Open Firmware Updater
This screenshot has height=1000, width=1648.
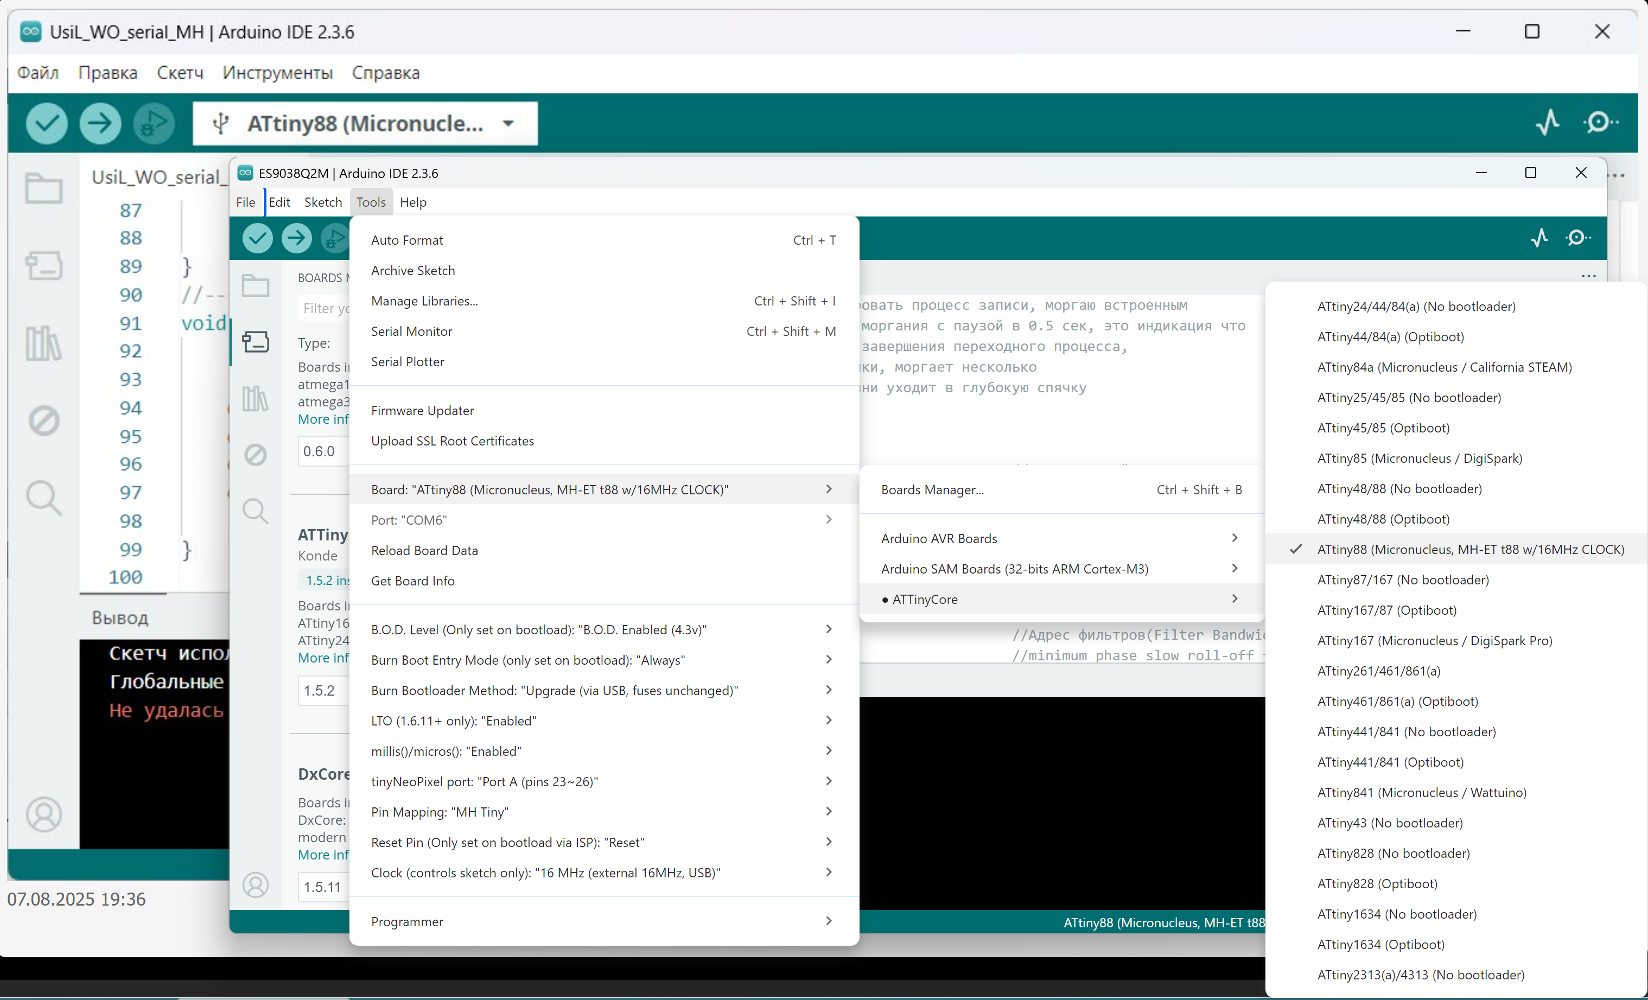604,411
